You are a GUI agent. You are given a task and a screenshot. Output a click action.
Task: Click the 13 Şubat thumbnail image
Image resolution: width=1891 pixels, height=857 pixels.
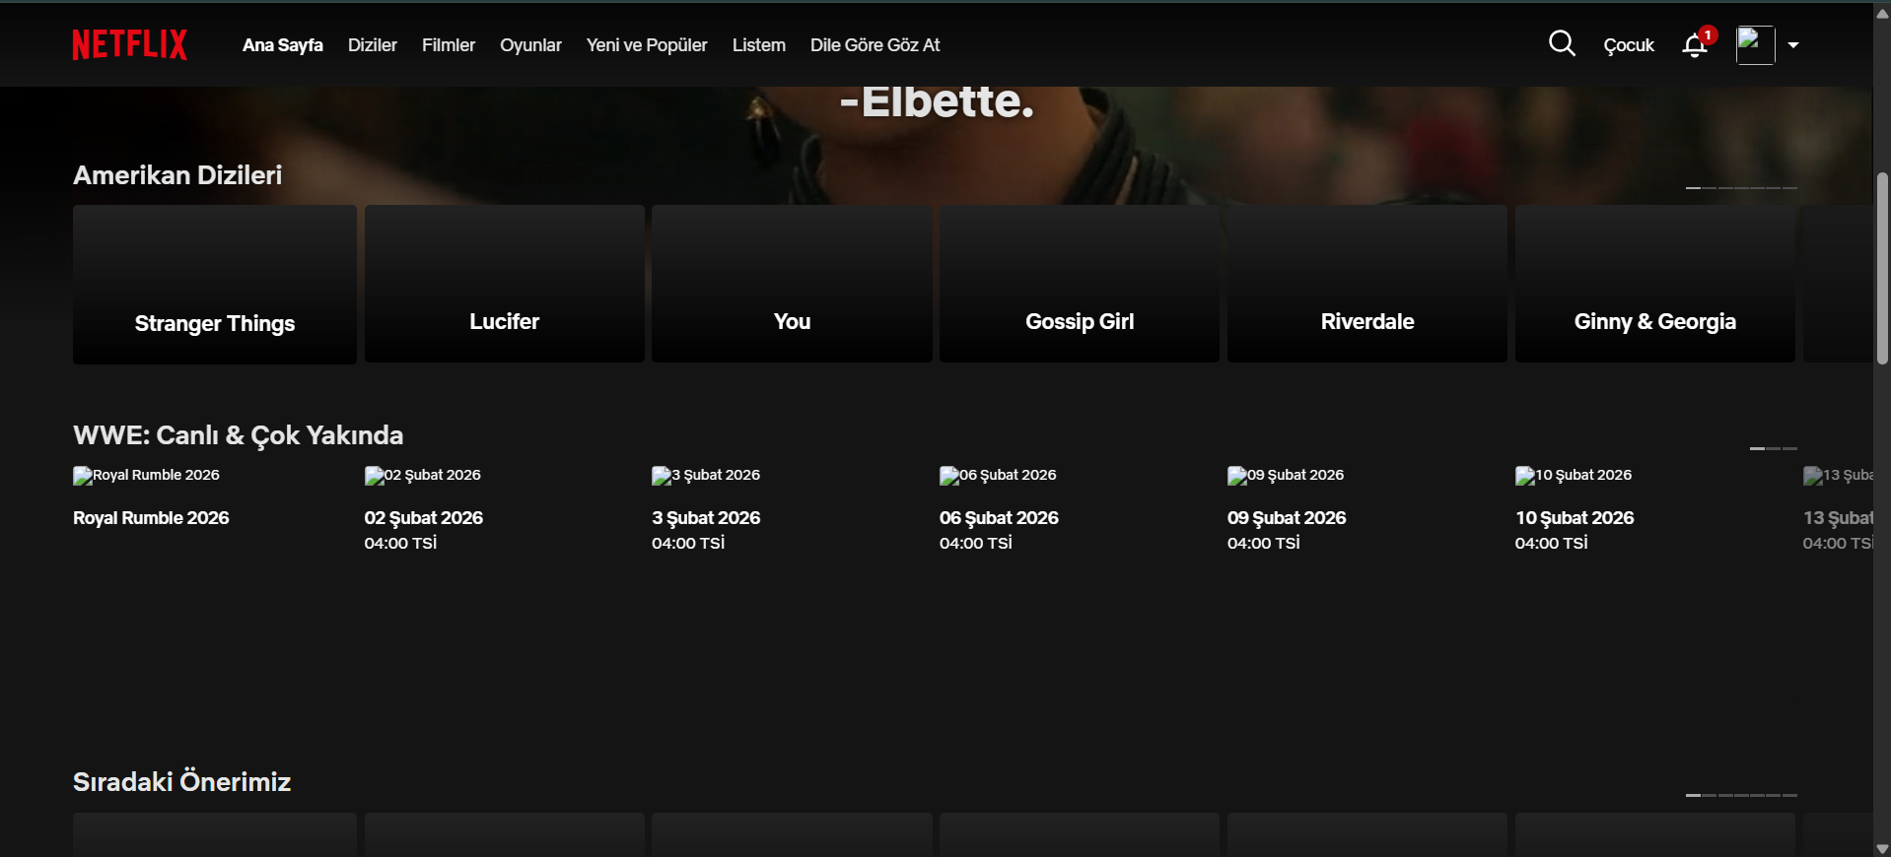[1838, 476]
